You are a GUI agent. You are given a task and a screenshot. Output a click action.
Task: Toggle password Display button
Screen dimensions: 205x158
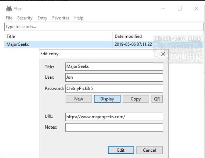point(107,99)
